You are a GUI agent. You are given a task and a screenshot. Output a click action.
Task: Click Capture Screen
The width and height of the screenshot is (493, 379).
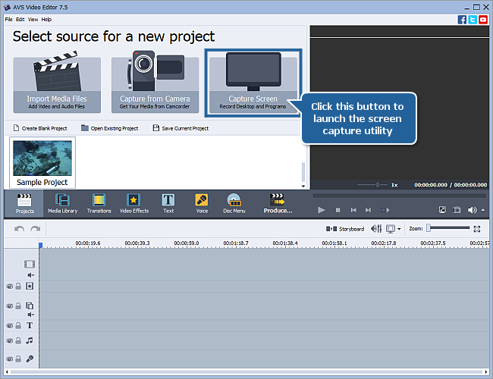pyautogui.click(x=253, y=83)
